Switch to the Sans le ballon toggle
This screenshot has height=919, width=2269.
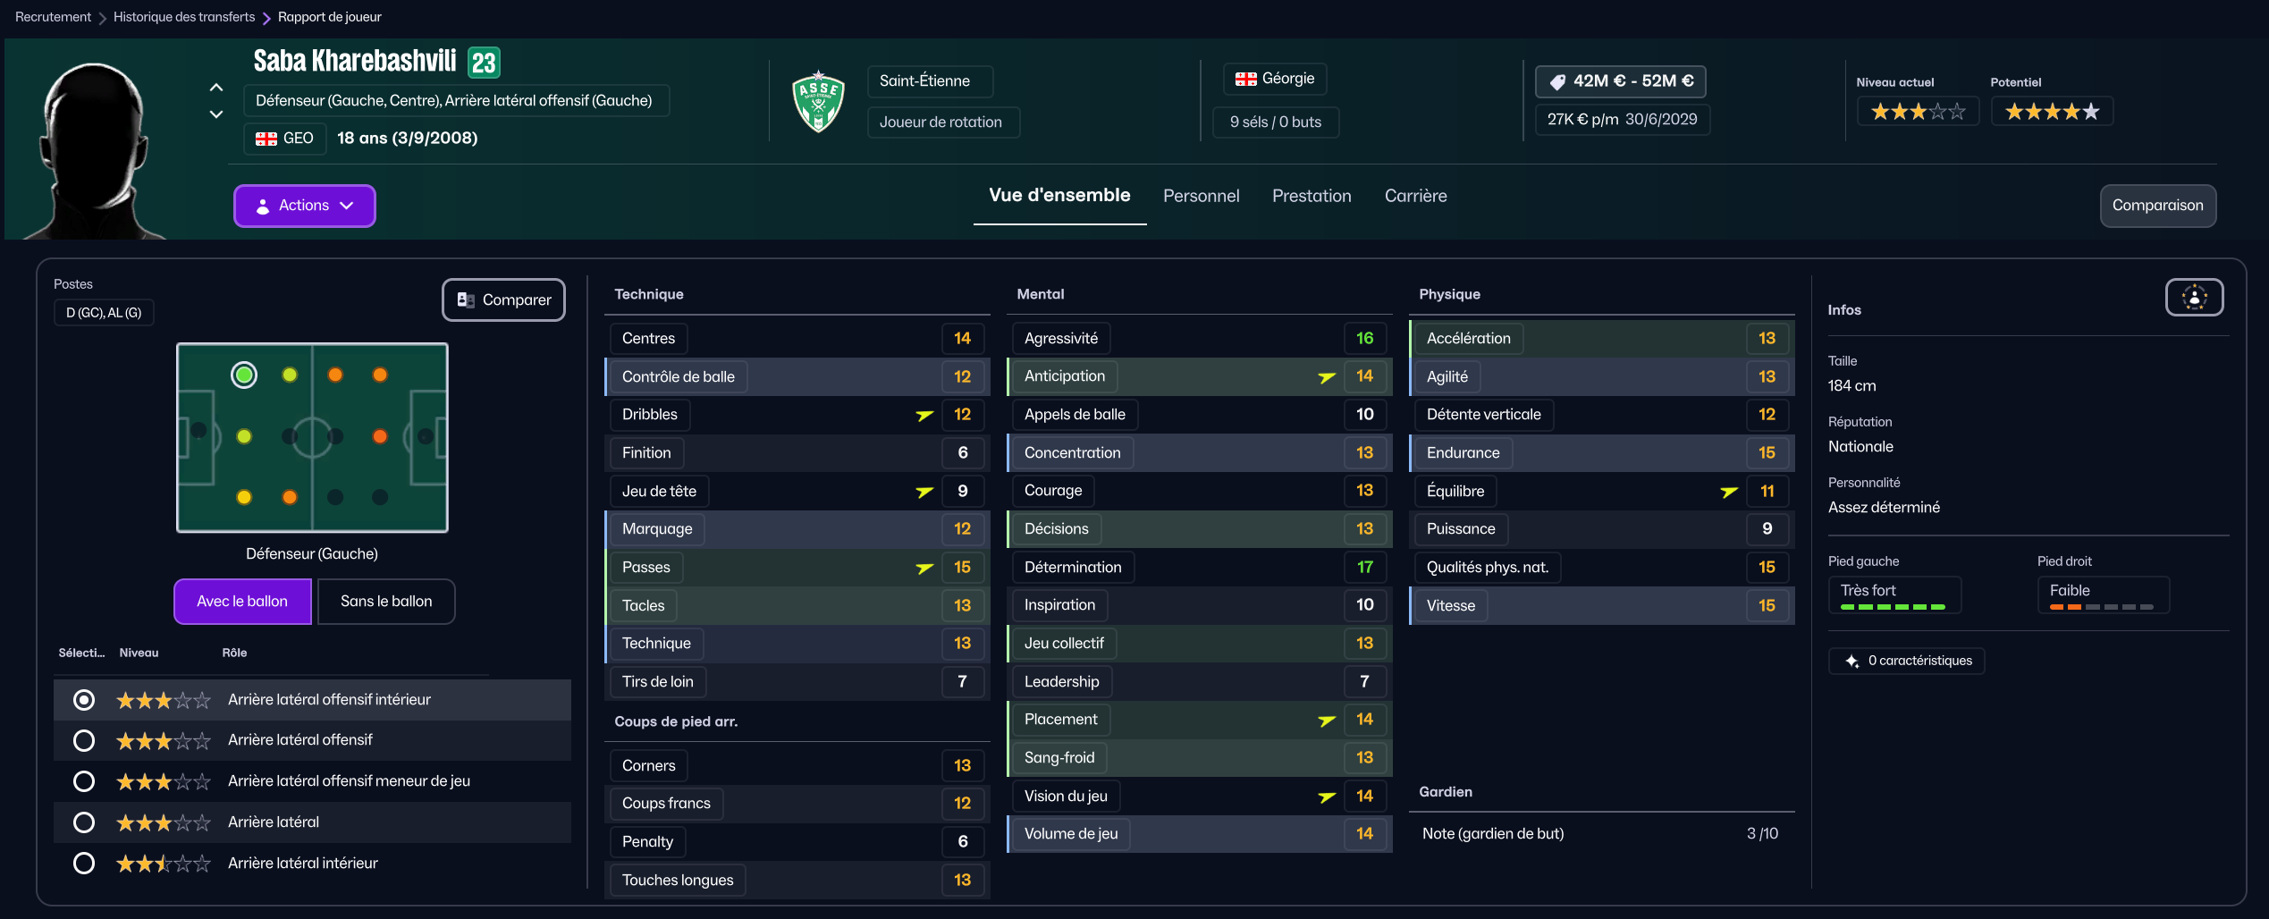tap(386, 602)
